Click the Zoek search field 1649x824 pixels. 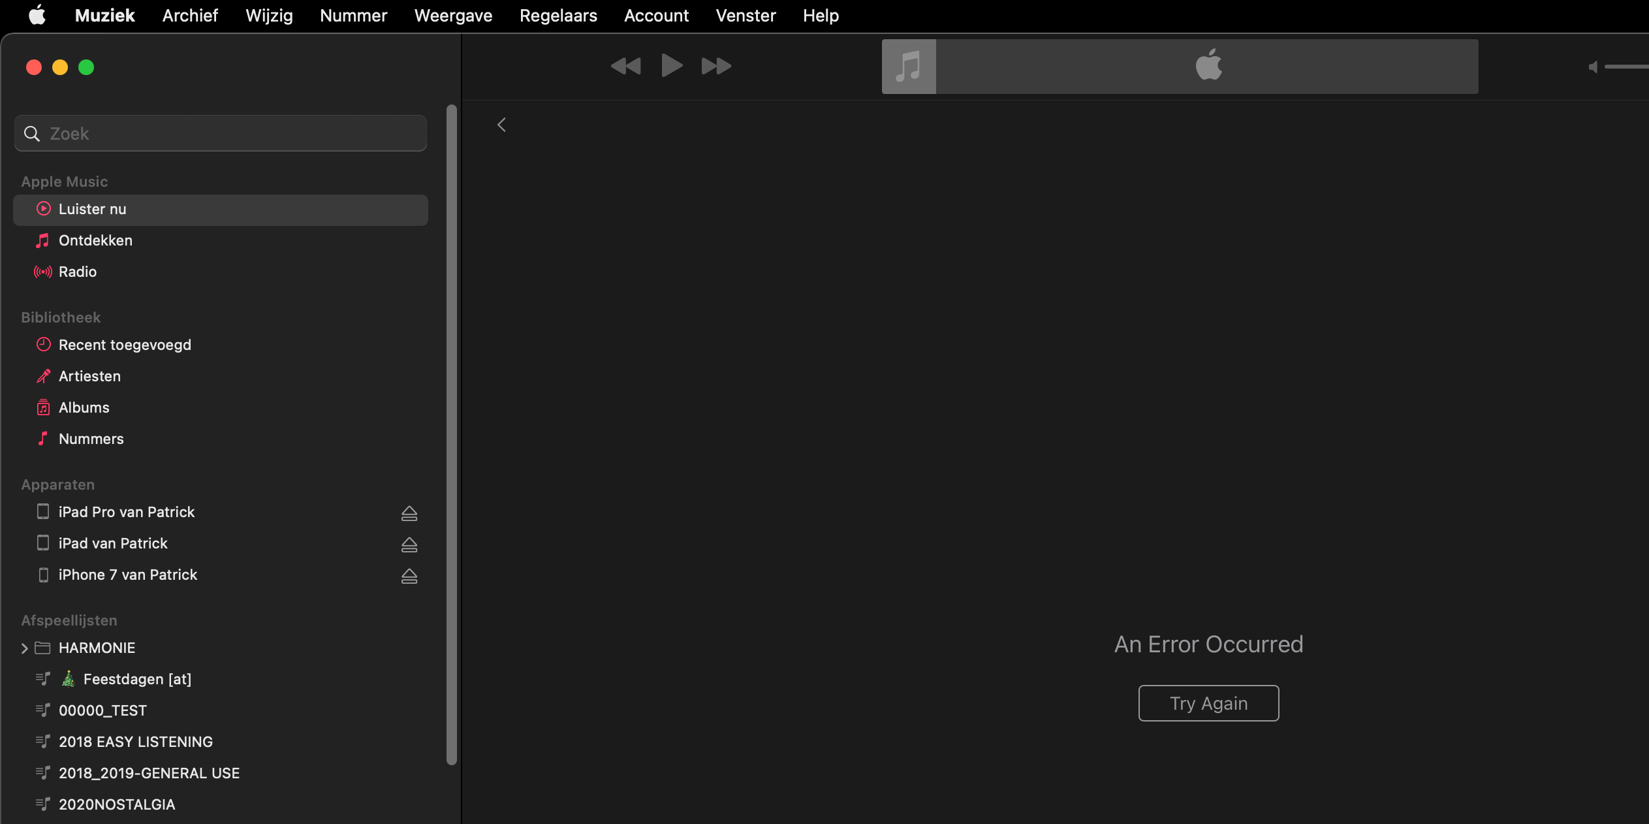222,134
